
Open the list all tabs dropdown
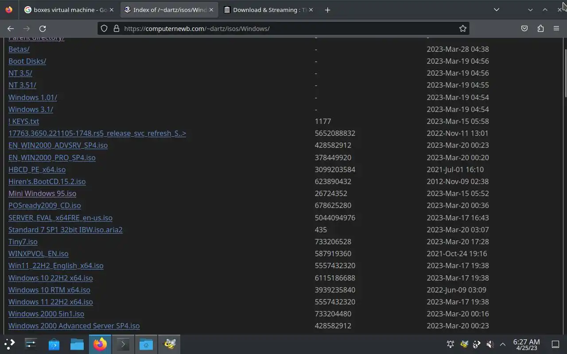point(497,10)
